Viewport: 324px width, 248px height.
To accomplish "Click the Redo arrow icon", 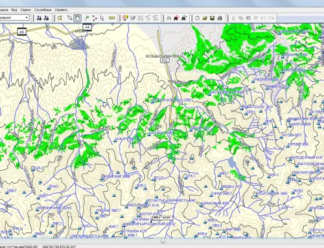I will pyautogui.click(x=271, y=18).
